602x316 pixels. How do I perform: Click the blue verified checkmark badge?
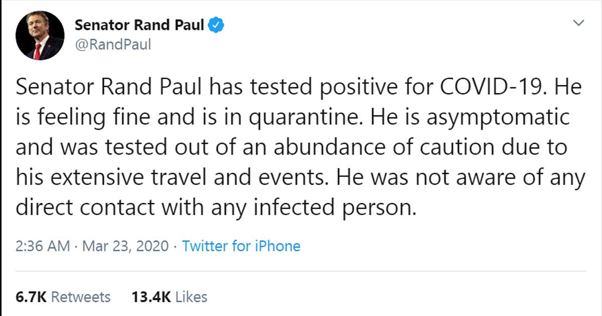216,25
